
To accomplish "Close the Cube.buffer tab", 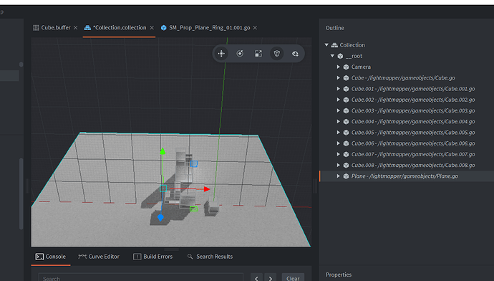I will pos(76,28).
